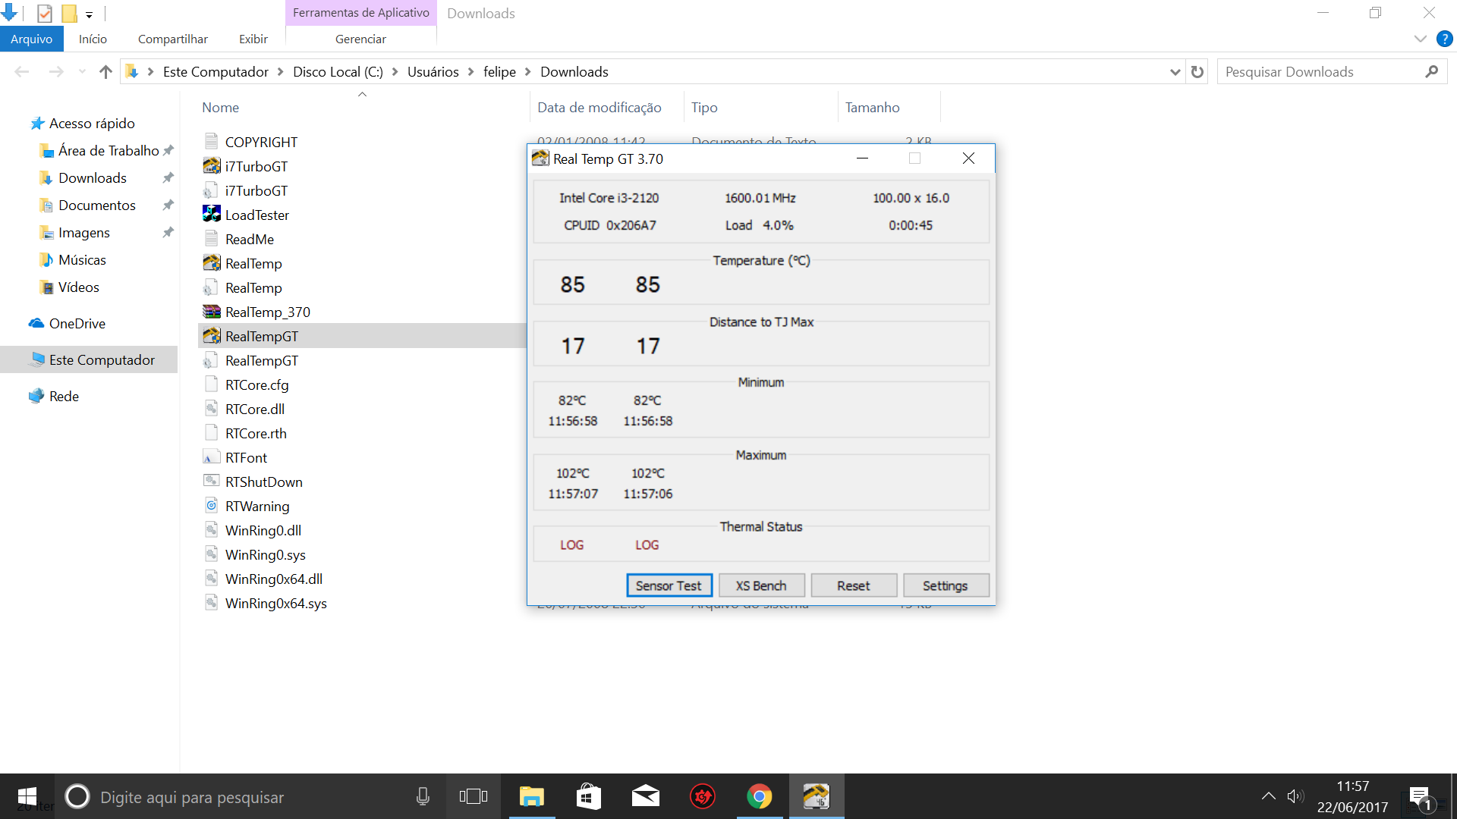Open the Gerenciar ribbon tab

[360, 39]
